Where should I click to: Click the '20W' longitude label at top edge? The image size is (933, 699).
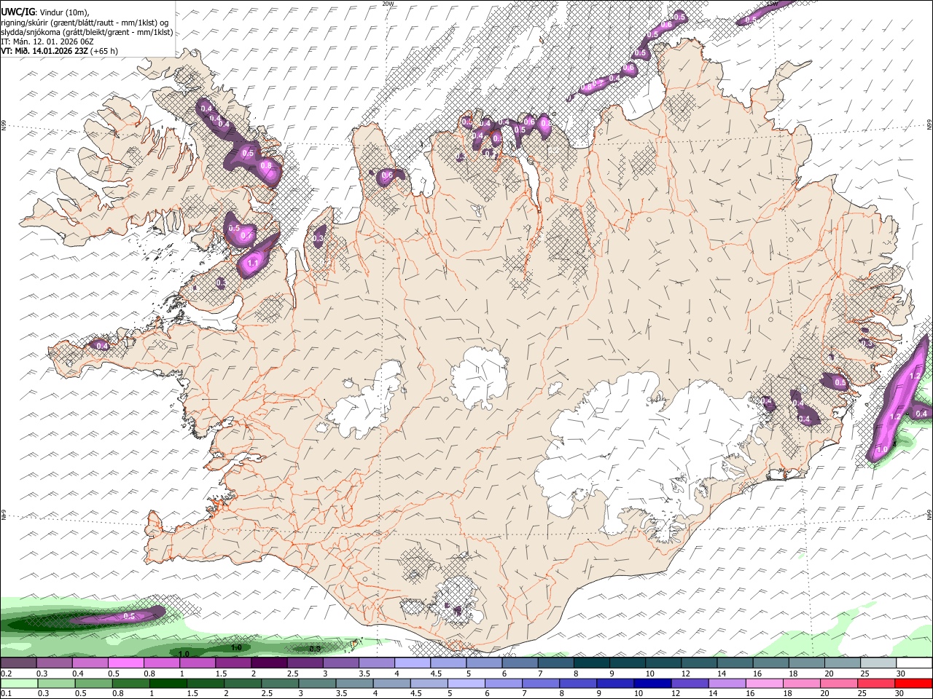click(388, 4)
